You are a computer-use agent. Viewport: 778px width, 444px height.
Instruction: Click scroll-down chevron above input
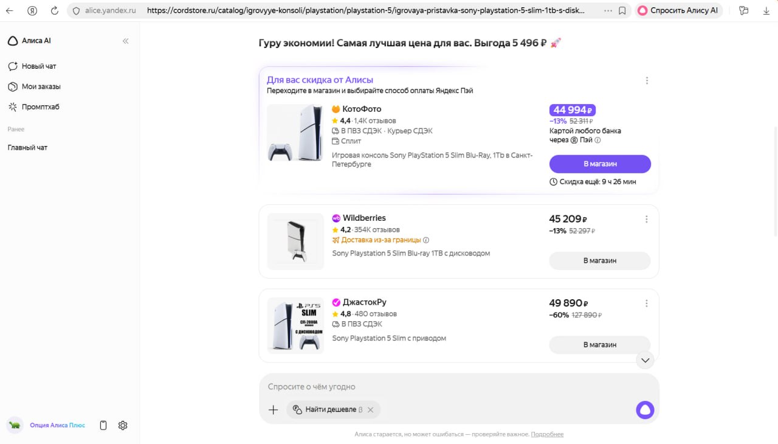pyautogui.click(x=645, y=360)
